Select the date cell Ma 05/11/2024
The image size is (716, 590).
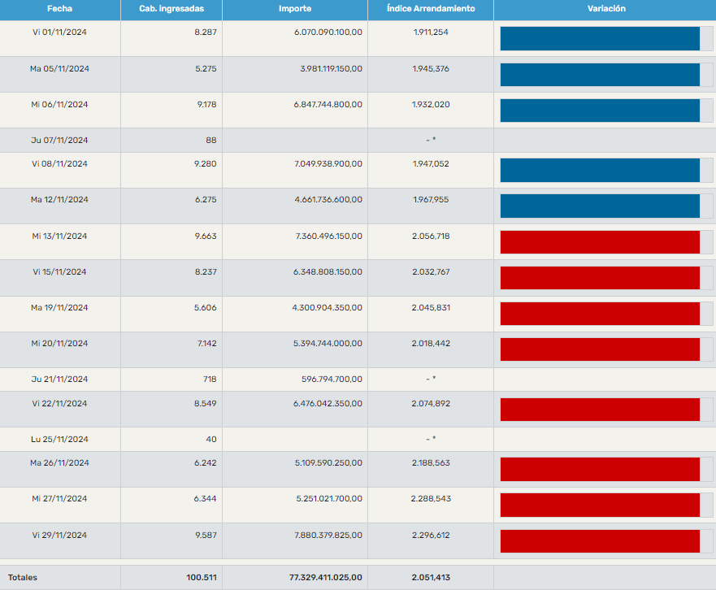(59, 68)
